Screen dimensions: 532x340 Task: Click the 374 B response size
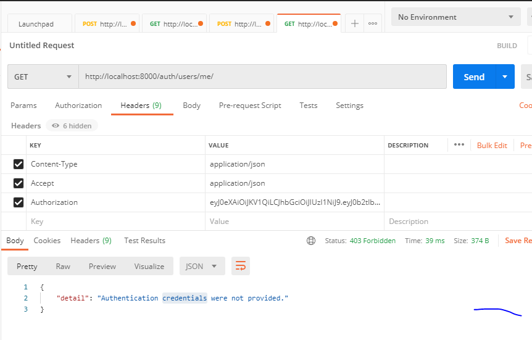(480, 241)
